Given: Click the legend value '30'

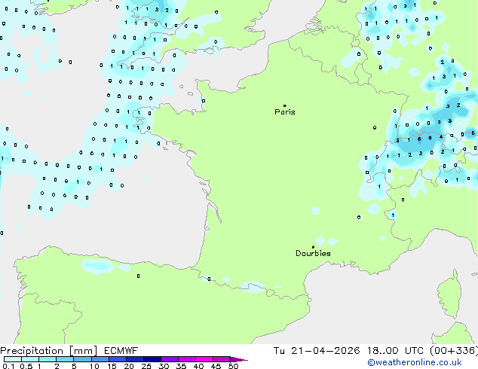Looking at the screenshot, I should (164, 366).
